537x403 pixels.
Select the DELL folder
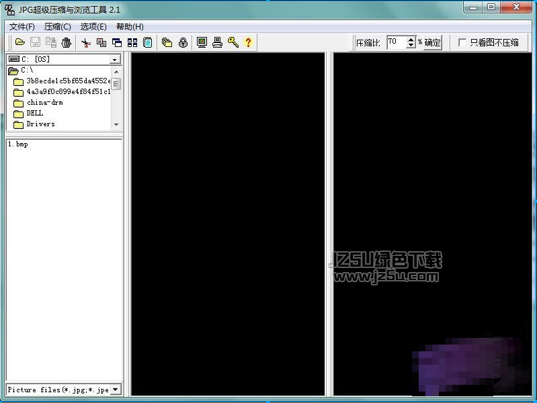pos(28,114)
